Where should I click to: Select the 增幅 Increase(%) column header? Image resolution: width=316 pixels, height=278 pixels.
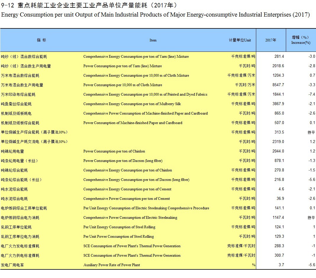[x=301, y=40]
